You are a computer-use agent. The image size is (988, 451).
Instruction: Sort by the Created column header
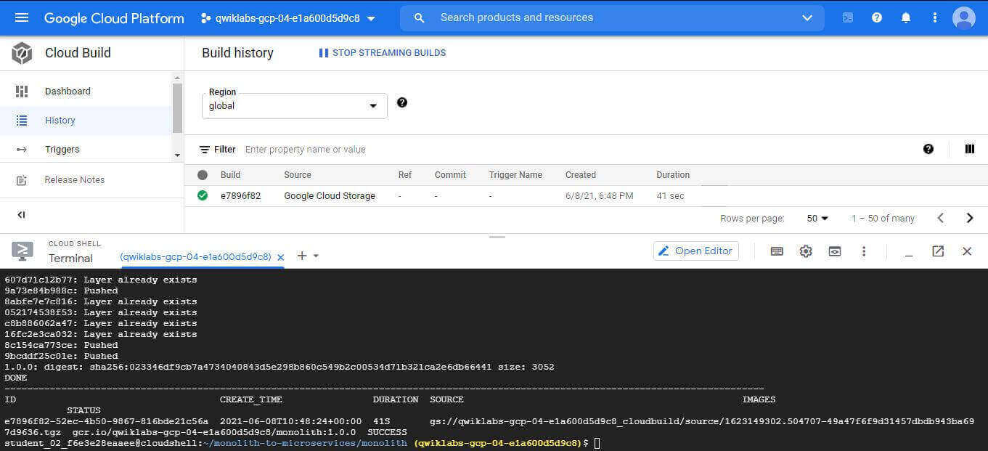tap(581, 175)
